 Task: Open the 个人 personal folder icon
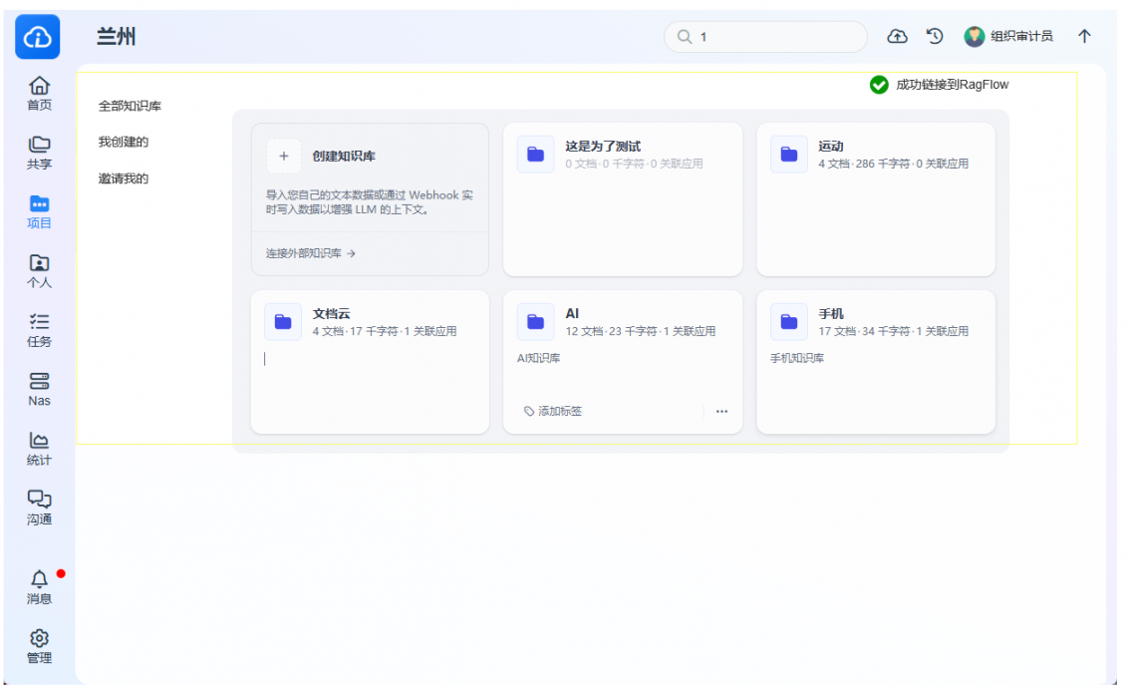39,271
